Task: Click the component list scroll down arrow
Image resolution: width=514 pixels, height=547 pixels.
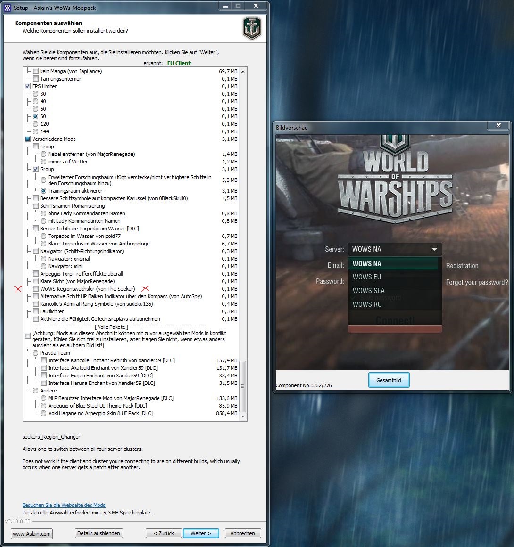Action: [243, 416]
